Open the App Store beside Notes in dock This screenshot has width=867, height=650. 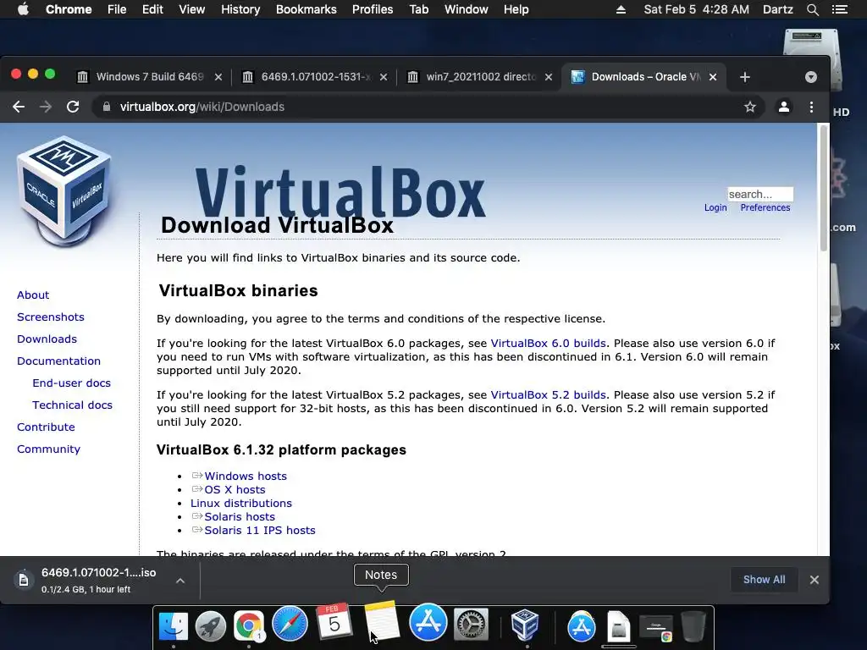[428, 622]
